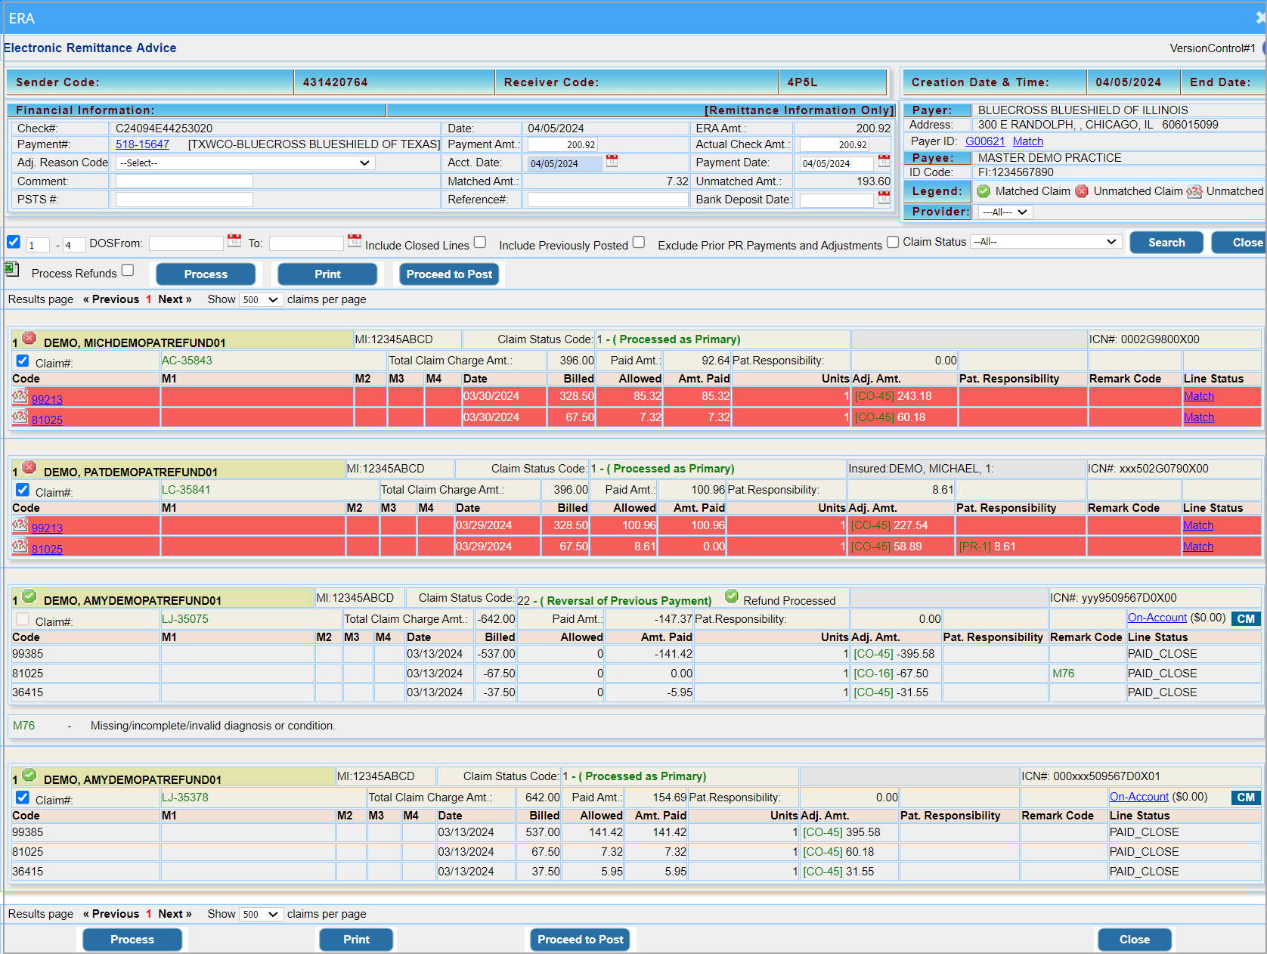Open the Bank Deposit Date calendar icon
The image size is (1267, 954).
[x=884, y=198]
